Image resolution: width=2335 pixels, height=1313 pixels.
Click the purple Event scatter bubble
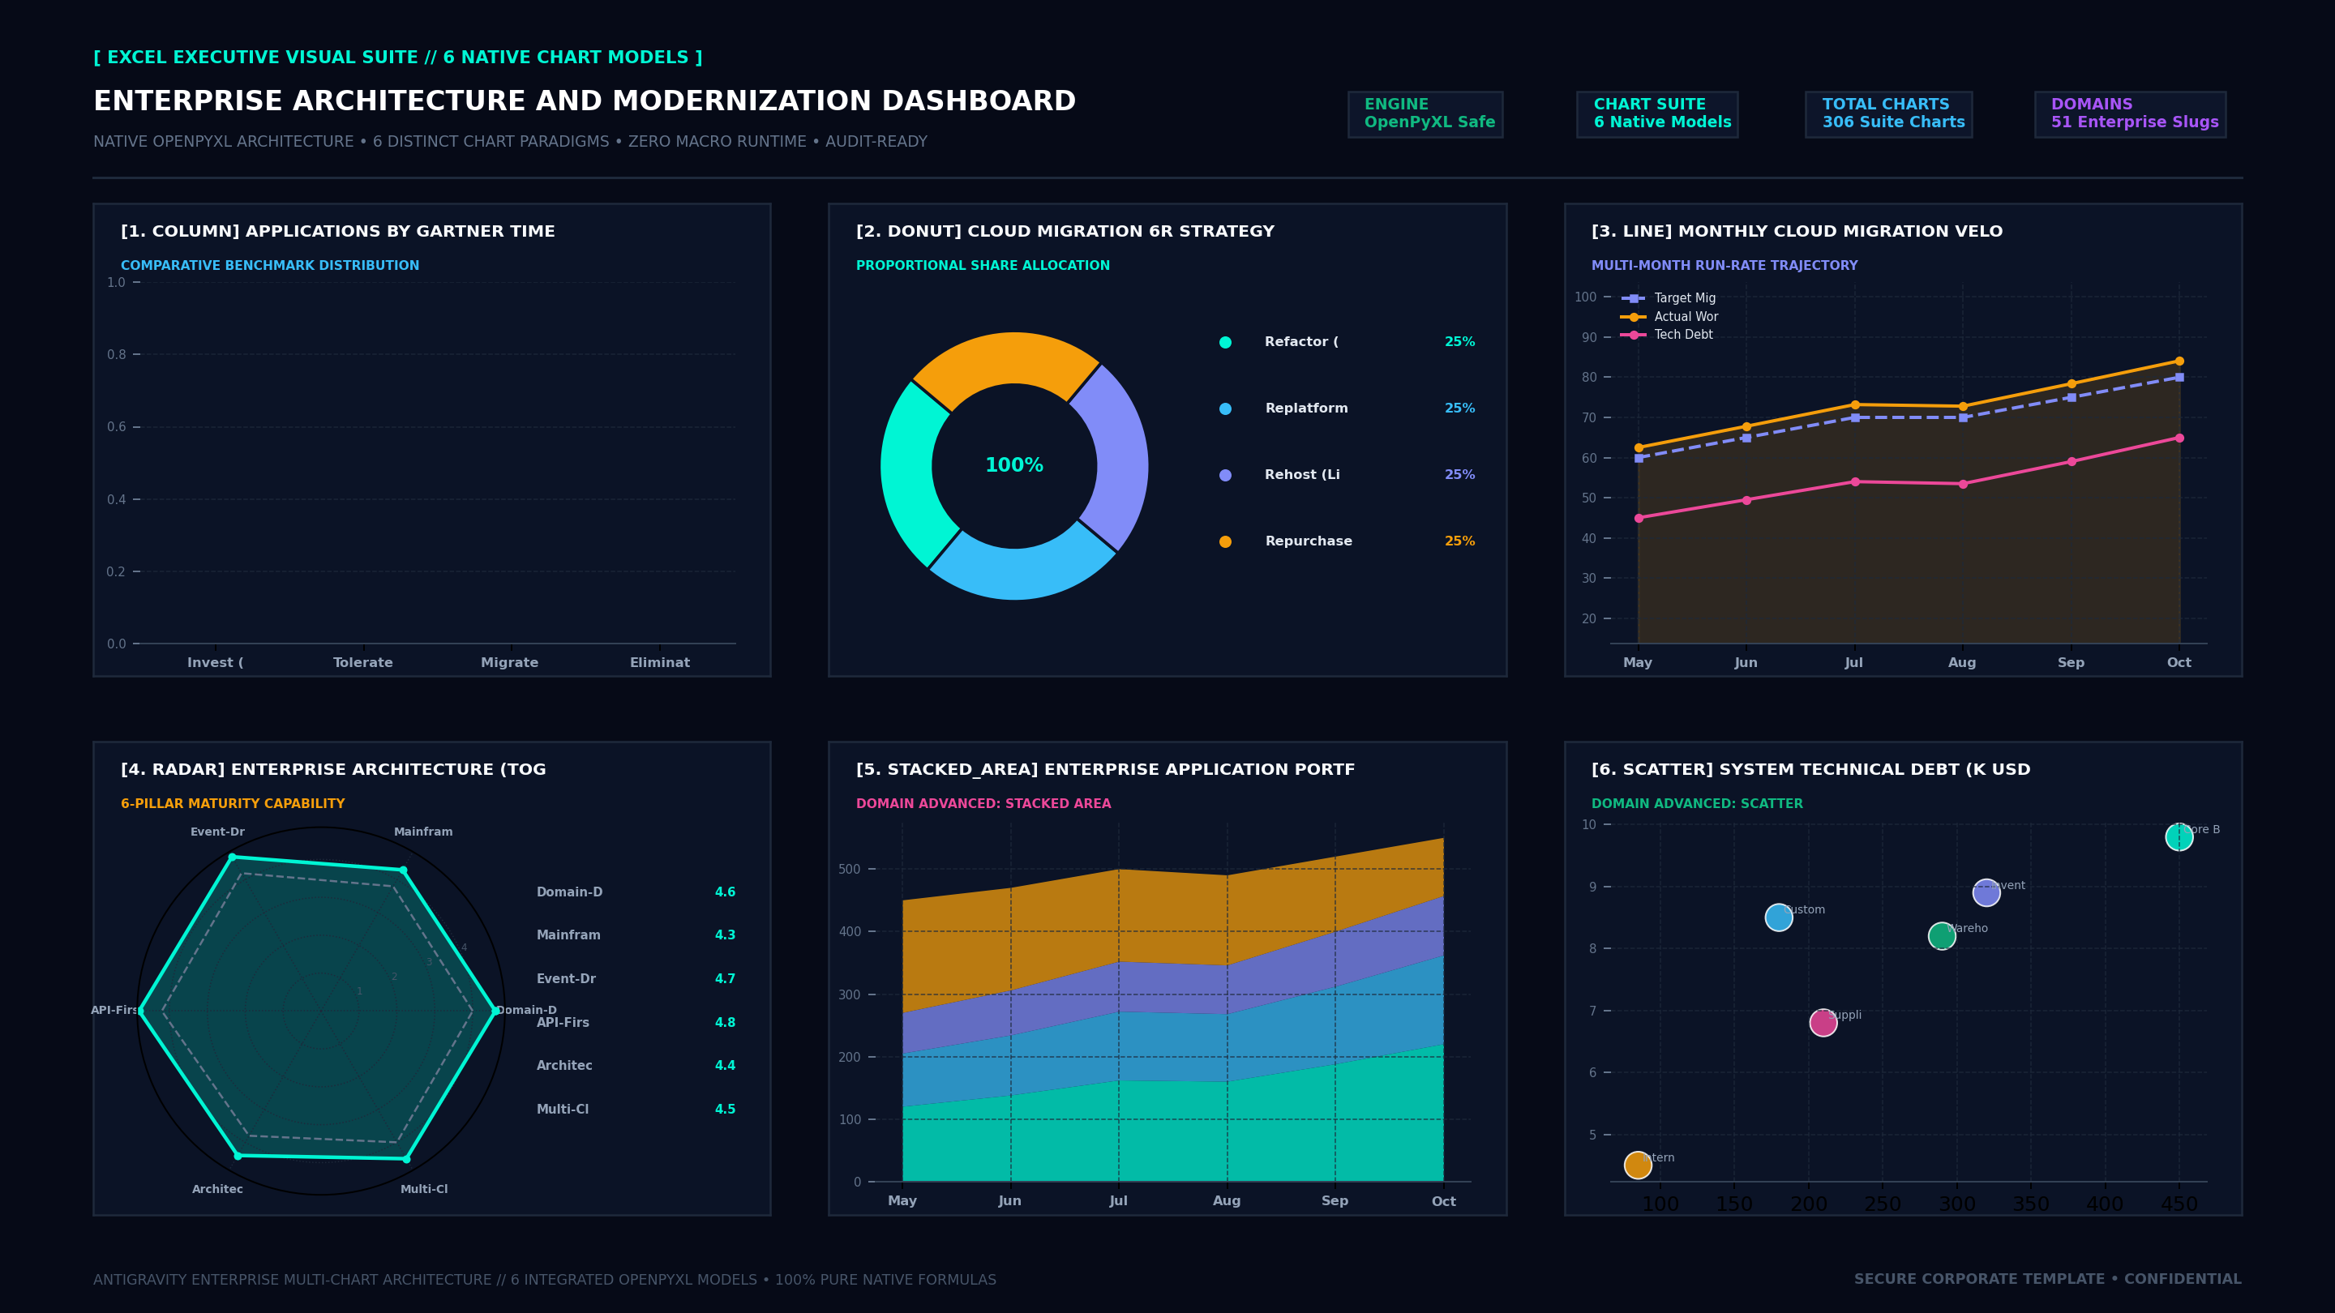[x=1986, y=892]
